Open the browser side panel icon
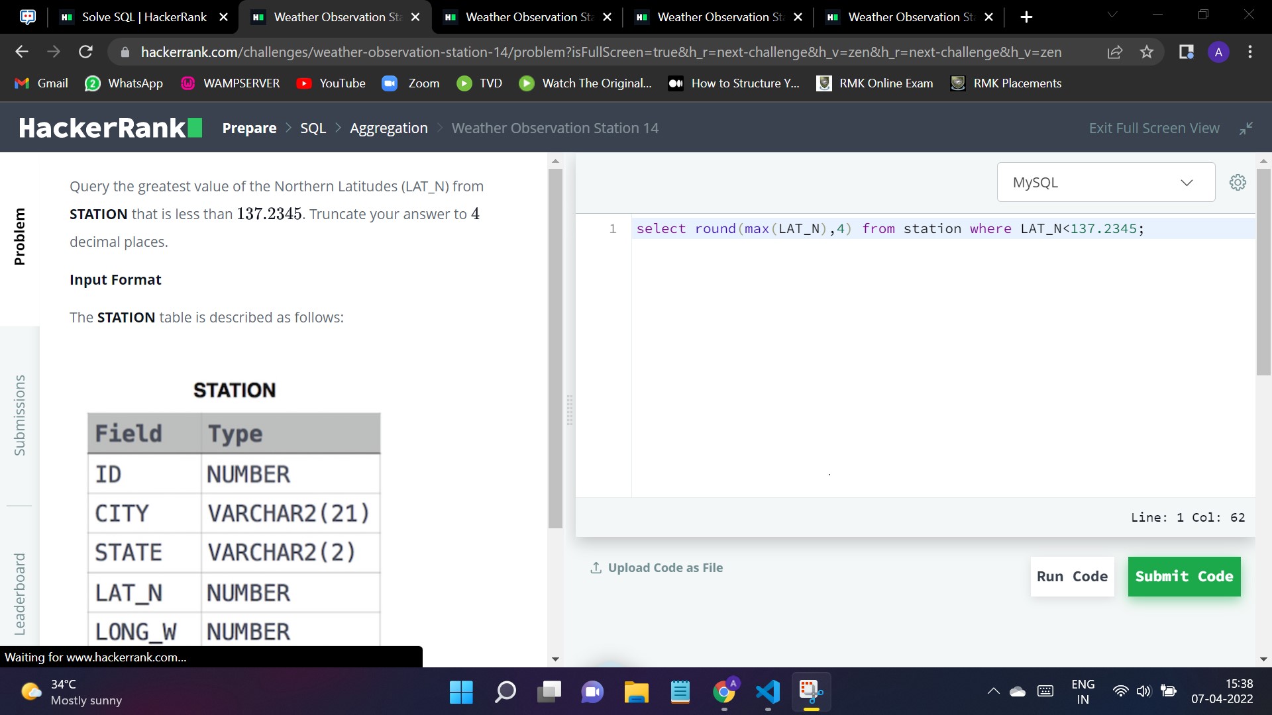 (x=1186, y=52)
